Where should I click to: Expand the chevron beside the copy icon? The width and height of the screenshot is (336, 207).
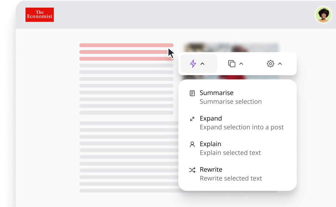click(241, 63)
